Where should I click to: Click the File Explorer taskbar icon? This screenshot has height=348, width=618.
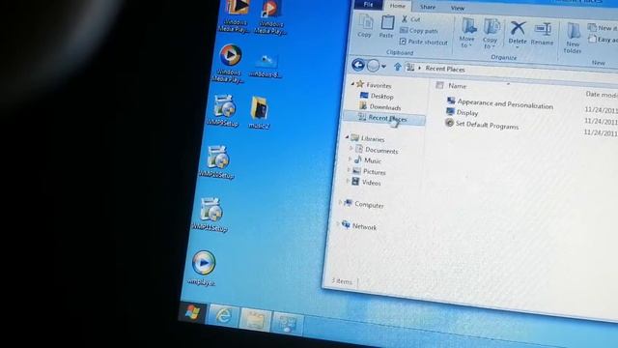click(255, 319)
